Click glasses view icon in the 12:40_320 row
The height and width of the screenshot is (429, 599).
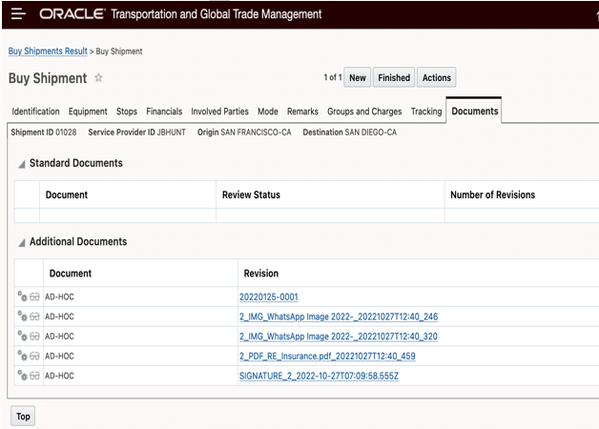pyautogui.click(x=34, y=337)
